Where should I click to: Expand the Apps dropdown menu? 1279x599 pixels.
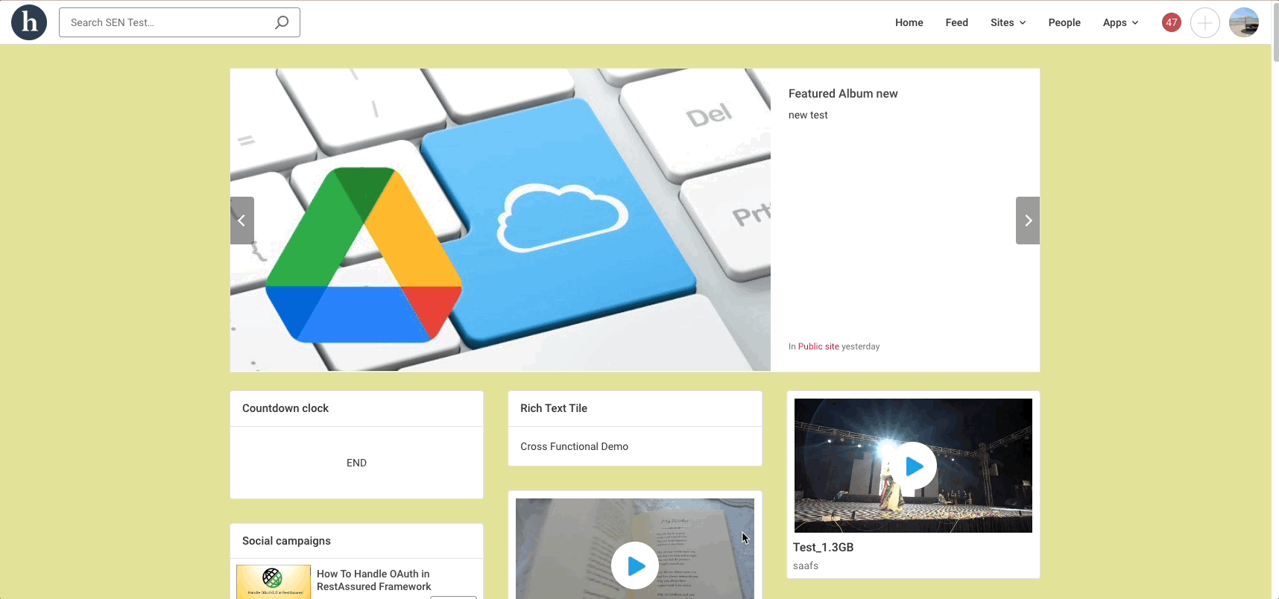1120,22
